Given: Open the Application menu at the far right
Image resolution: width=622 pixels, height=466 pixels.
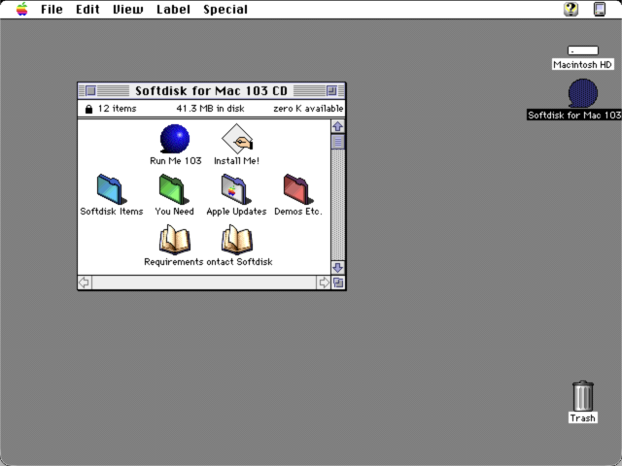Looking at the screenshot, I should point(600,9).
